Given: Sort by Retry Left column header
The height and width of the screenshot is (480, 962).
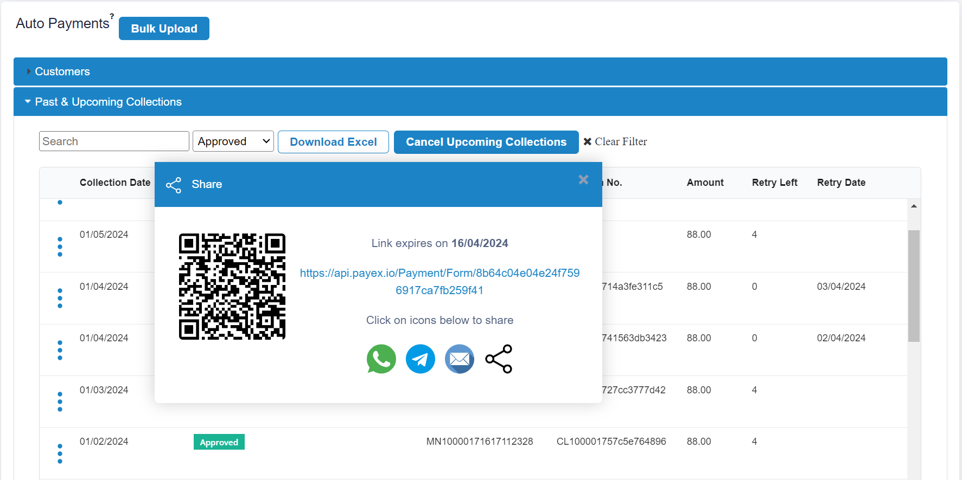Looking at the screenshot, I should 774,183.
